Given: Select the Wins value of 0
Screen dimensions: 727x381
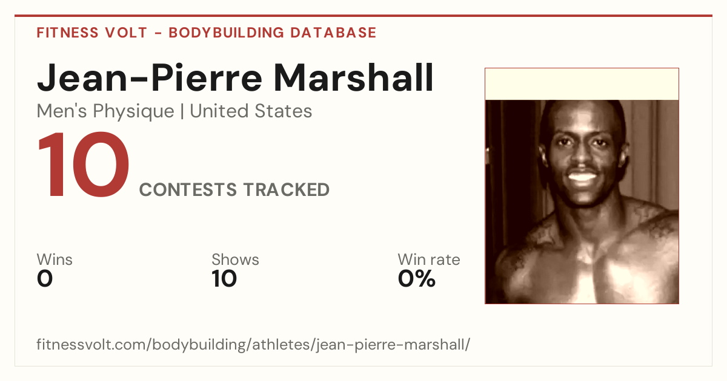Looking at the screenshot, I should click(45, 279).
